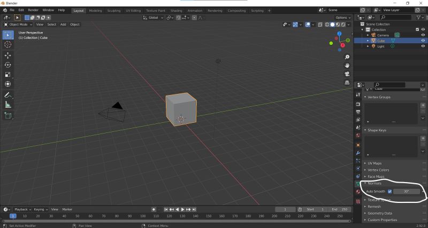The height and width of the screenshot is (228, 428).
Task: Click the Marker menu in timeline
Action: tap(67, 209)
